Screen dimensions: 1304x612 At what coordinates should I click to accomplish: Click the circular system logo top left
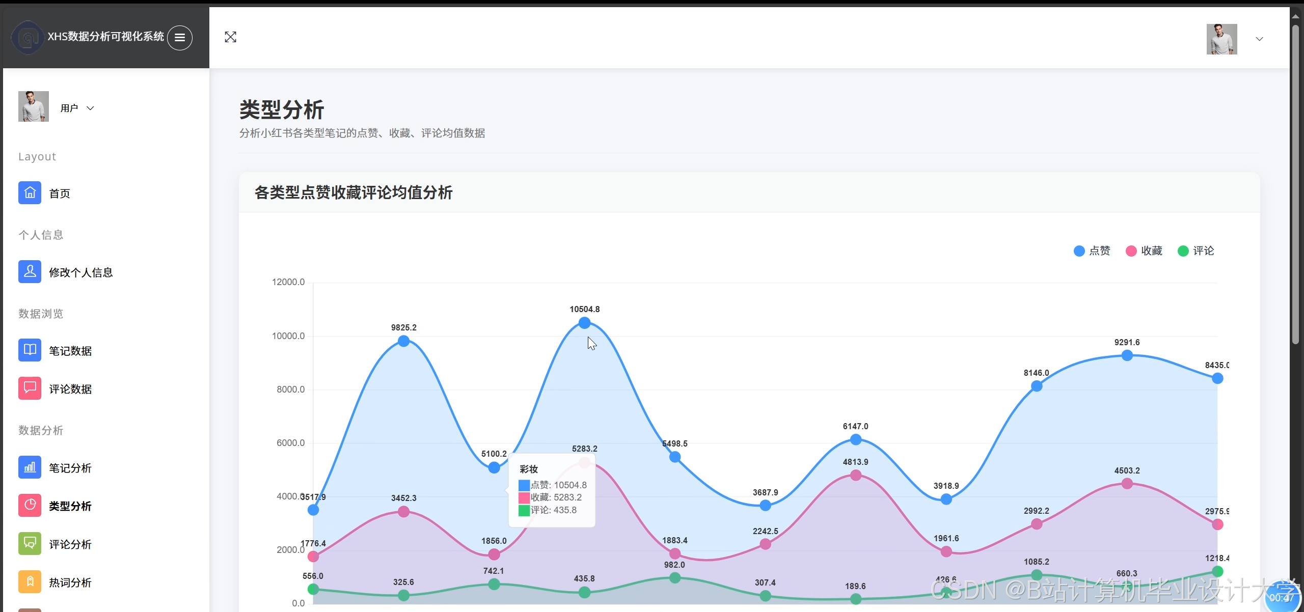28,38
